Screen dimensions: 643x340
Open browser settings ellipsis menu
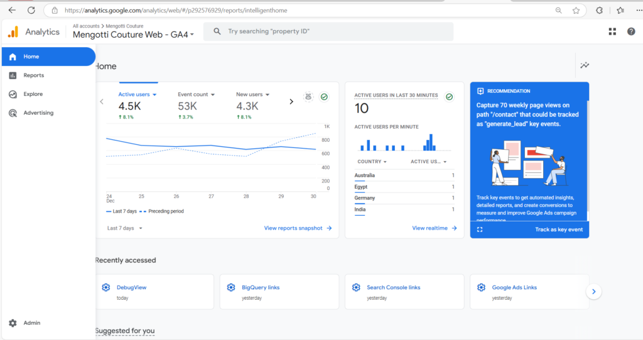(x=639, y=10)
